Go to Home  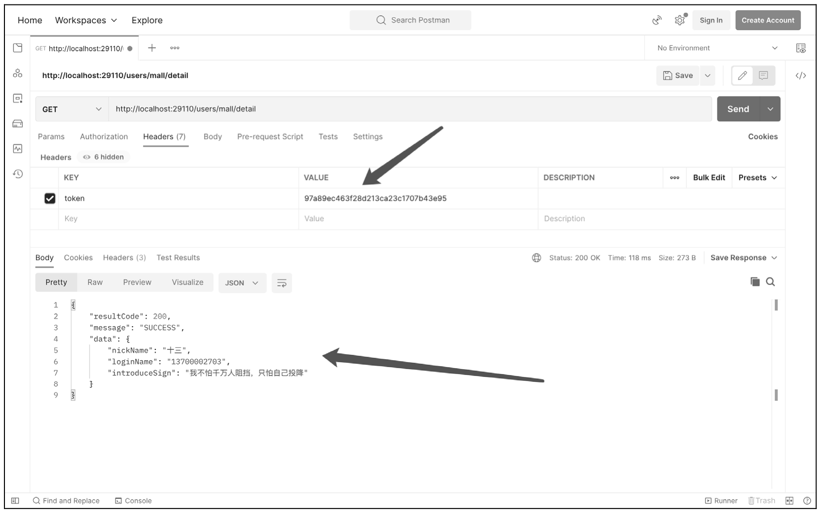[x=30, y=20]
